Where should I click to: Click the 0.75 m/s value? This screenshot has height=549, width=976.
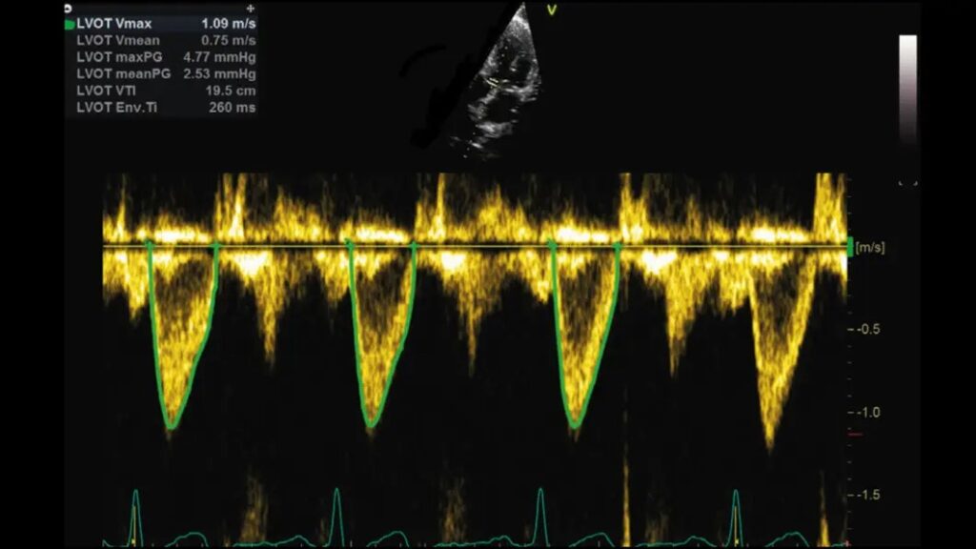[229, 40]
